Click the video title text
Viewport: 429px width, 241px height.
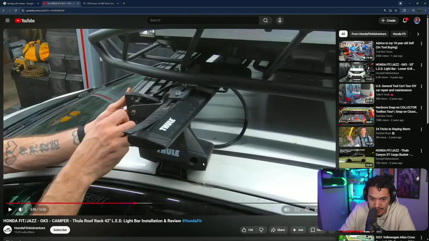point(92,221)
